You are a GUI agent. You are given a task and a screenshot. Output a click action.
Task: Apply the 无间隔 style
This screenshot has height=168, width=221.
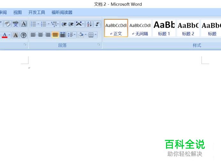140,28
